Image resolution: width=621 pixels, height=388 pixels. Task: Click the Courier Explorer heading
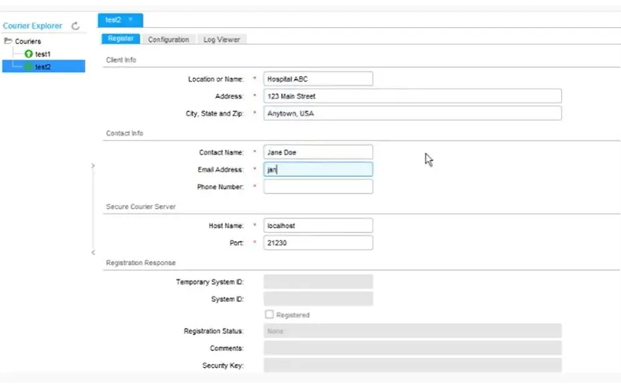pos(33,26)
